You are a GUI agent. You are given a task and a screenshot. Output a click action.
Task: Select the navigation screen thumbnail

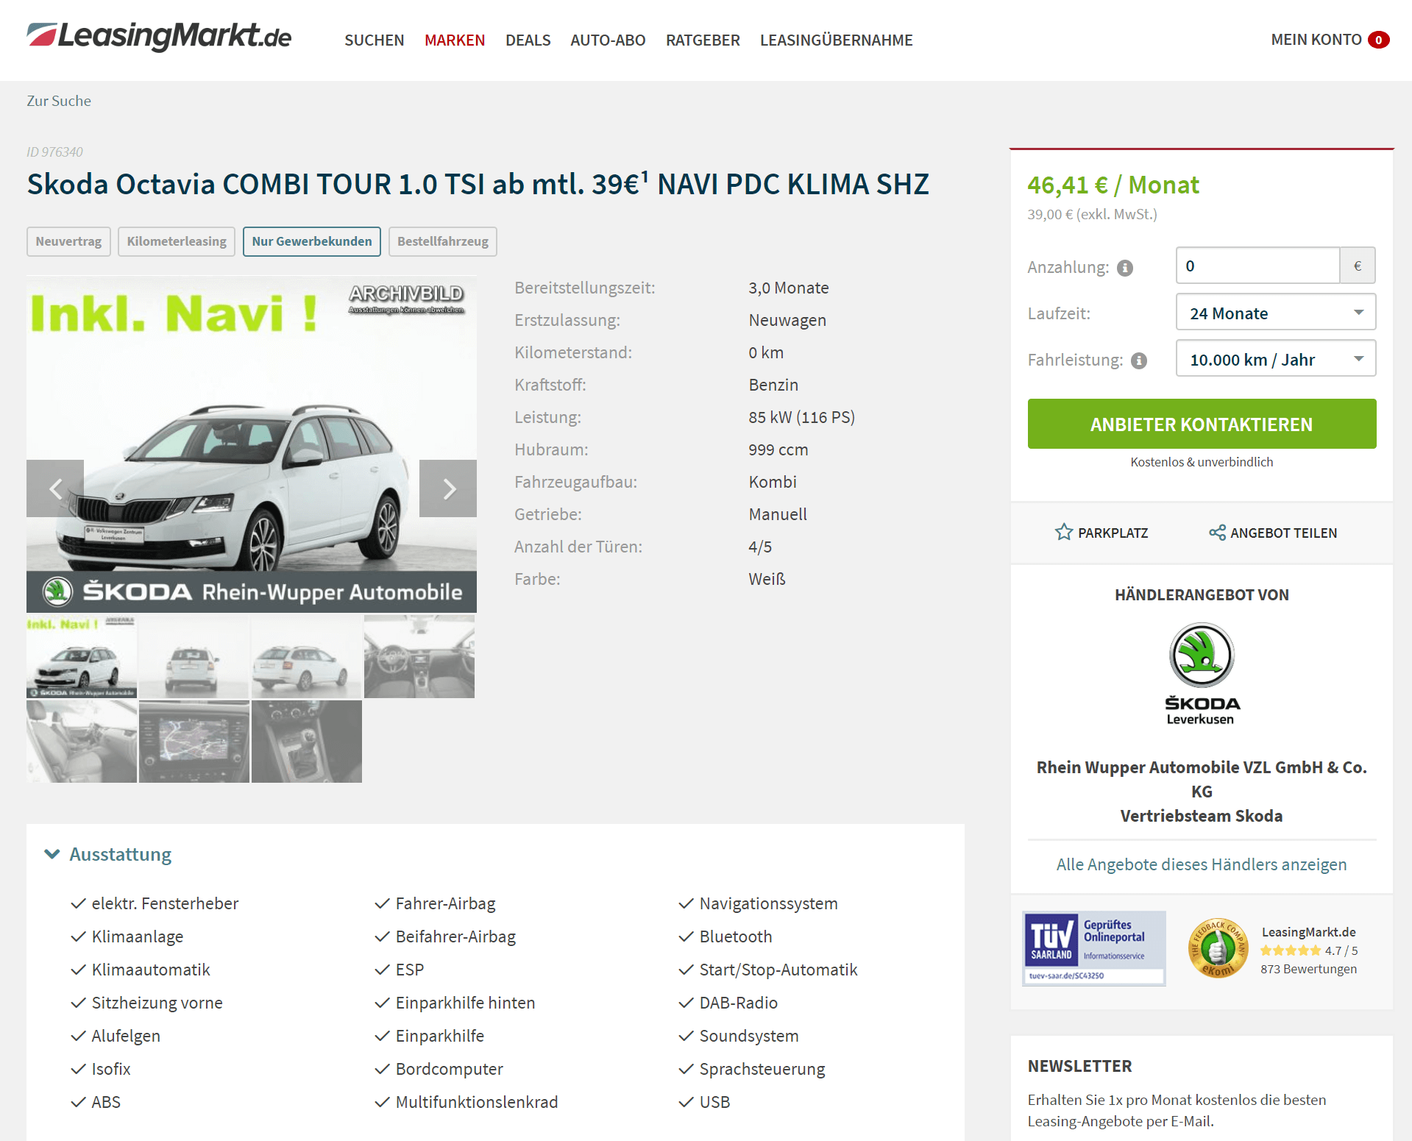194,742
